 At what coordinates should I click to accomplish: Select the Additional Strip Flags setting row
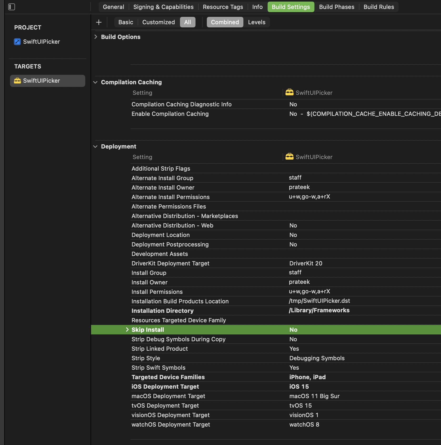coord(286,169)
